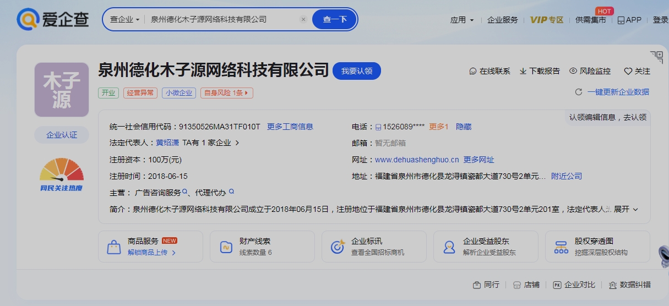Image resolution: width=669 pixels, height=306 pixels.
Task: Click the 企业对比 PK option
Action: pyautogui.click(x=574, y=285)
